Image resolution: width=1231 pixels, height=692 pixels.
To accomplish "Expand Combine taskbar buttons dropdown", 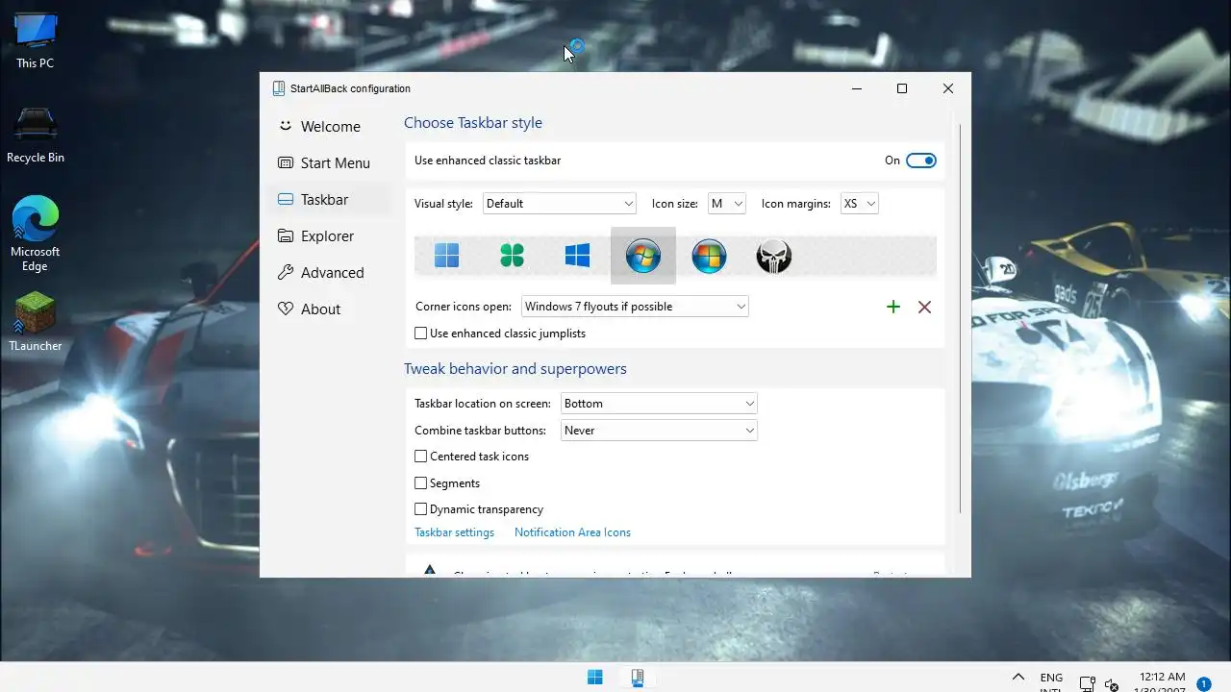I will [x=659, y=431].
